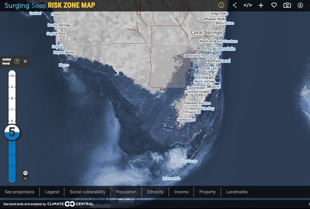Click the Ft. Lauderdale map label
Screen dimensions: 310x209
pos(219,49)
